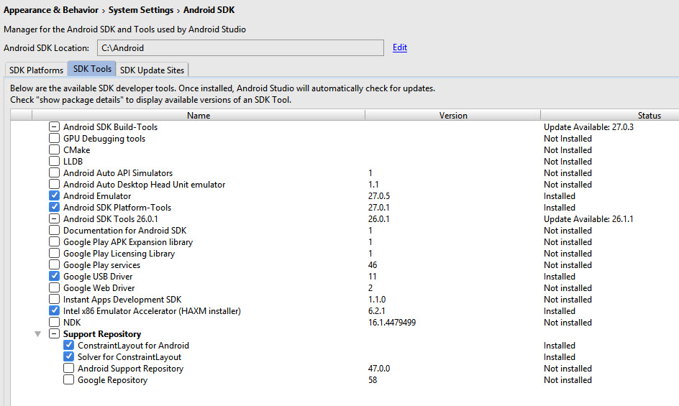Select the 'Support Repository' group label
This screenshot has height=406, width=679.
(x=102, y=333)
